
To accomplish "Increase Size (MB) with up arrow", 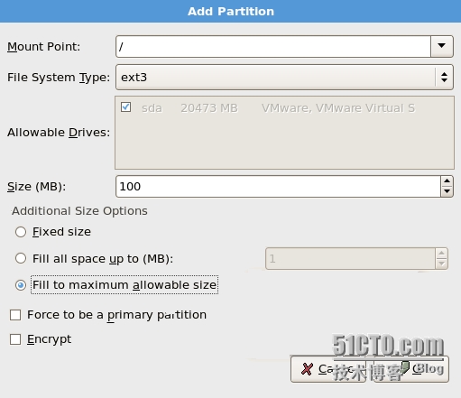I will (x=447, y=181).
